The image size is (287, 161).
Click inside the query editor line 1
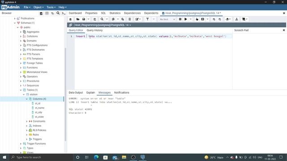click(153, 36)
